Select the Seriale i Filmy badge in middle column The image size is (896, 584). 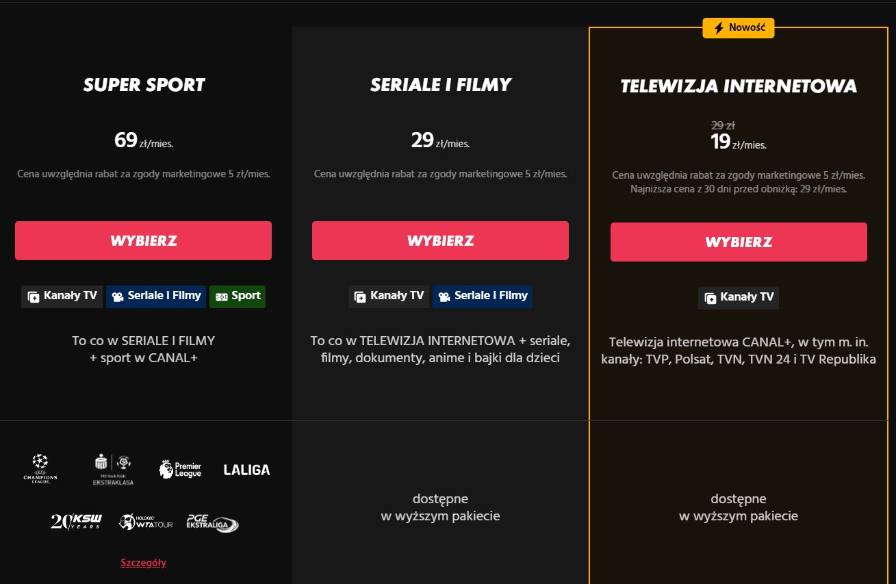pyautogui.click(x=482, y=296)
